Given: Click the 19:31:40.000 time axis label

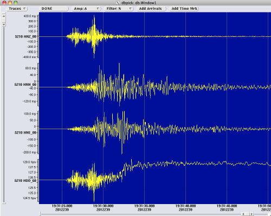Looking at the screenshot, I should click(185, 206).
